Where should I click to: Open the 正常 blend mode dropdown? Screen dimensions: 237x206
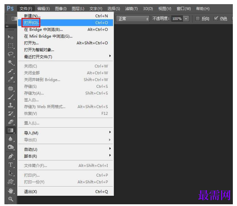133,19
